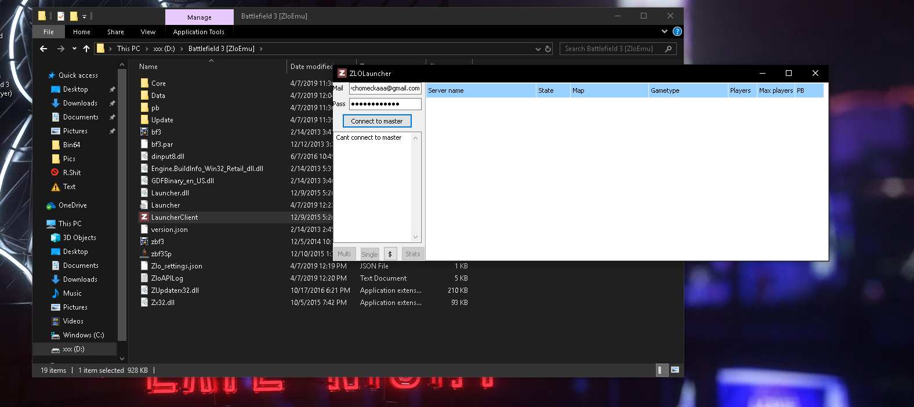Click the Windows (C:) drive icon
The height and width of the screenshot is (407, 914).
coord(56,335)
